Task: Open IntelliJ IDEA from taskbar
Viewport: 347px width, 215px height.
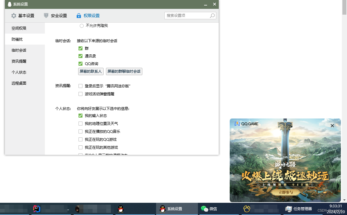Action: pyautogui.click(x=37, y=209)
